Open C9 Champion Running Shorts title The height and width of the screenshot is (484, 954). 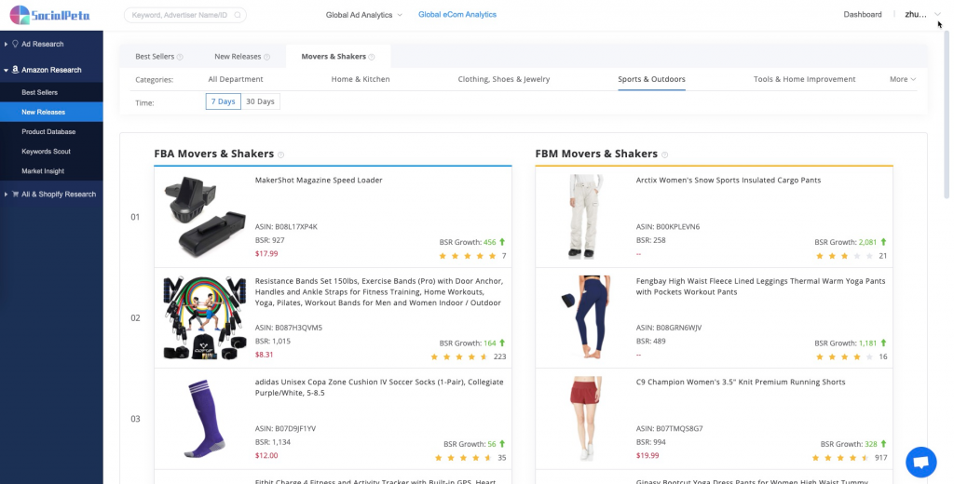tap(740, 382)
